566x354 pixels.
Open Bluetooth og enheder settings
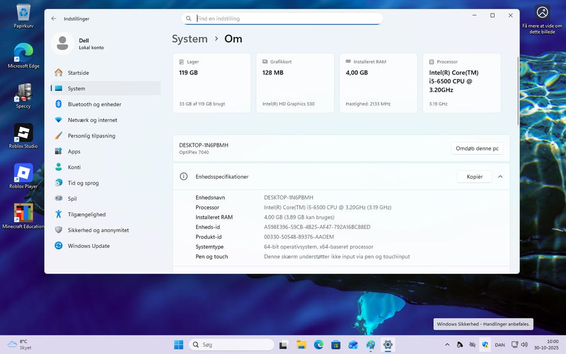tap(94, 104)
